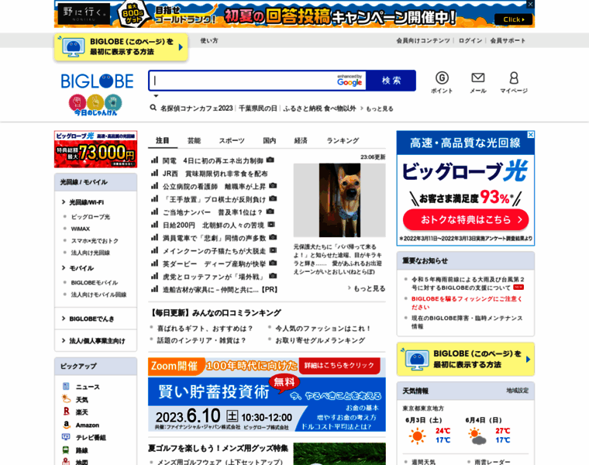Click もっと見る under news photo
Screen dimensions: 589x465
pyautogui.click(x=370, y=288)
